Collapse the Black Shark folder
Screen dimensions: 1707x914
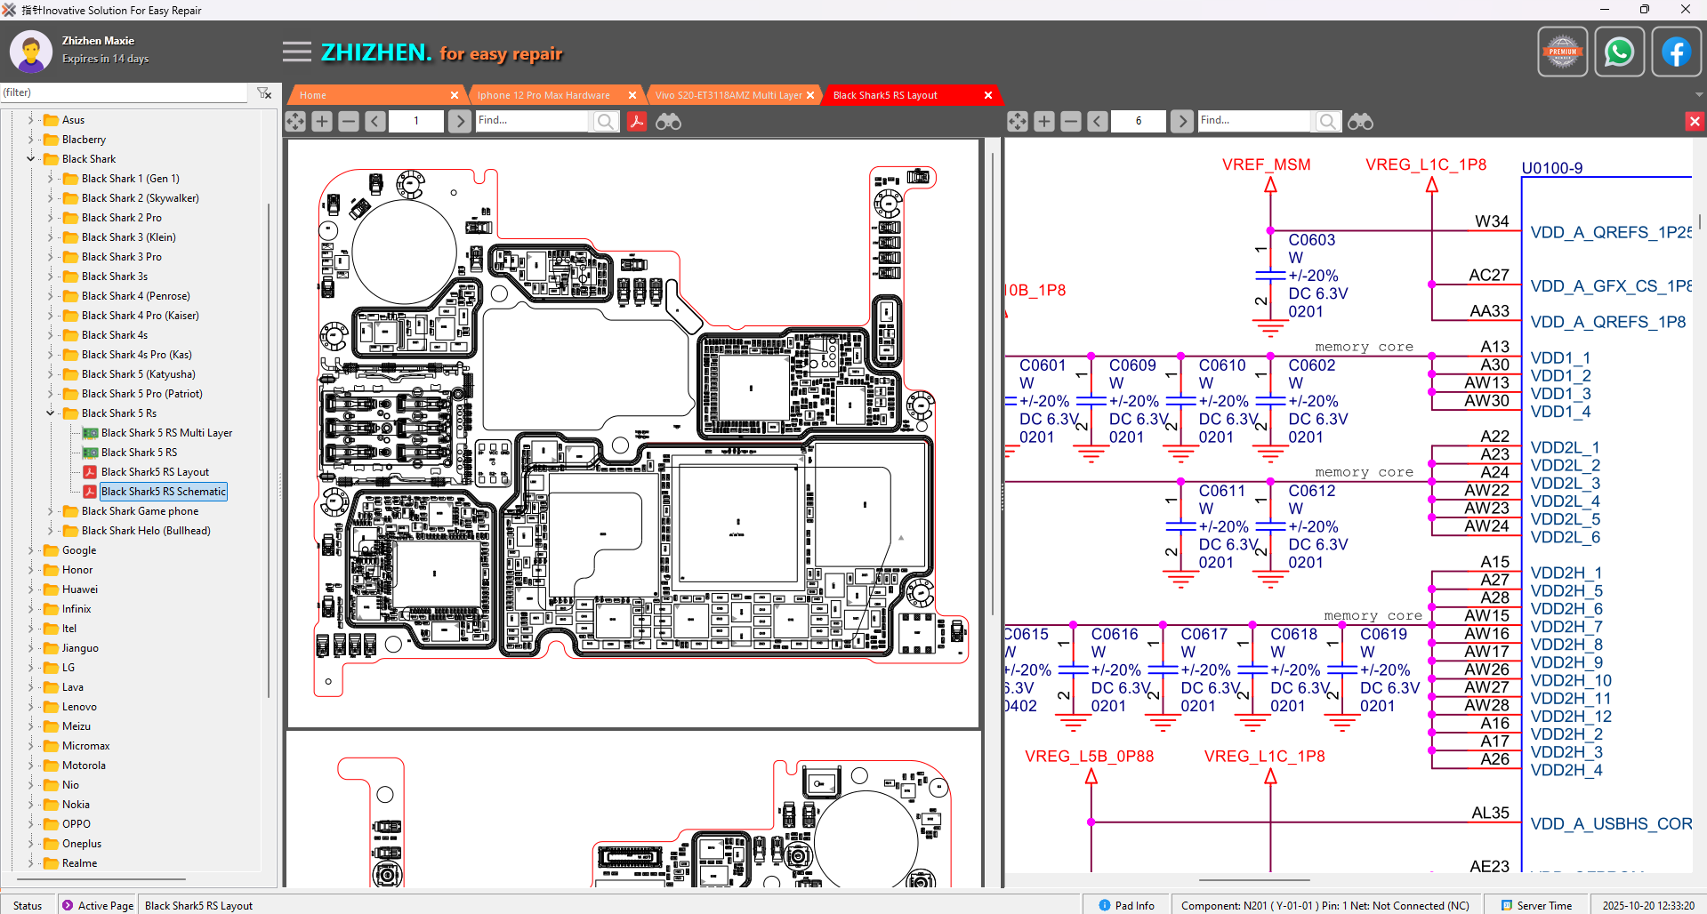click(x=31, y=159)
